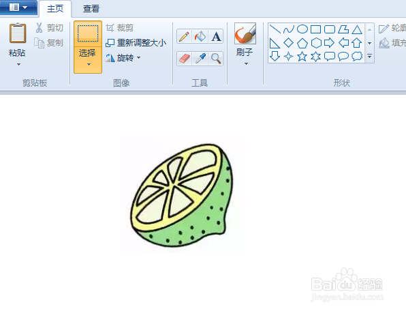406x311 pixels.
Task: Choose the Rectangle shape
Action: pos(315,29)
